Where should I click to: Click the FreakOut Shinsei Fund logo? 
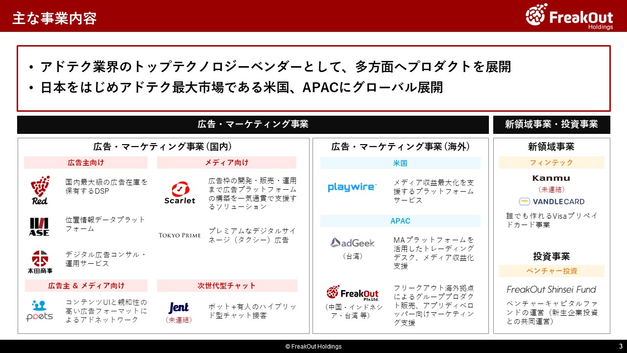coord(551,289)
